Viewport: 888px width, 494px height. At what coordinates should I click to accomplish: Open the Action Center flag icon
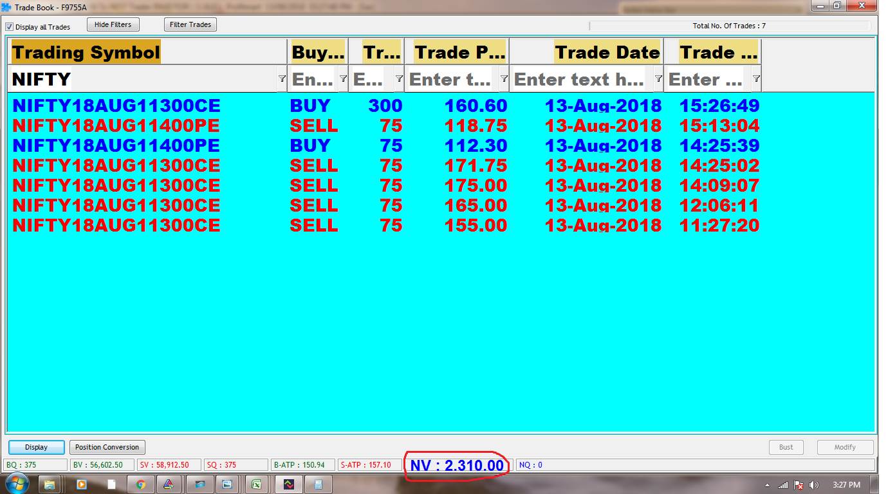[799, 485]
